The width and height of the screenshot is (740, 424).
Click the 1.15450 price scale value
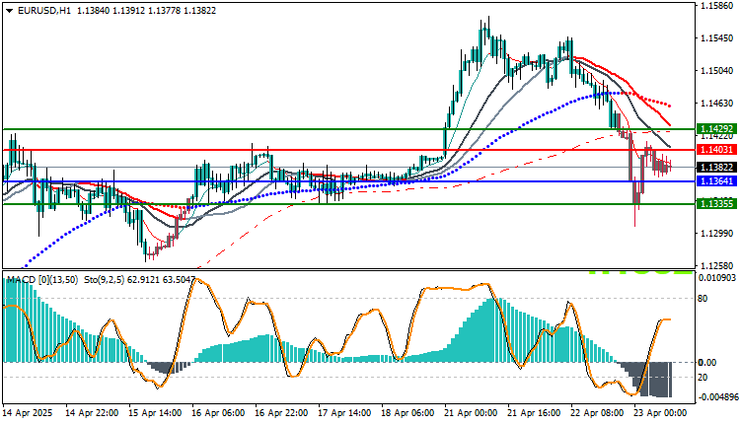[x=717, y=38]
